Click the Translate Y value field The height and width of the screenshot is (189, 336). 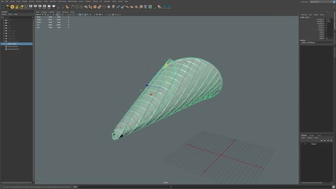click(329, 22)
